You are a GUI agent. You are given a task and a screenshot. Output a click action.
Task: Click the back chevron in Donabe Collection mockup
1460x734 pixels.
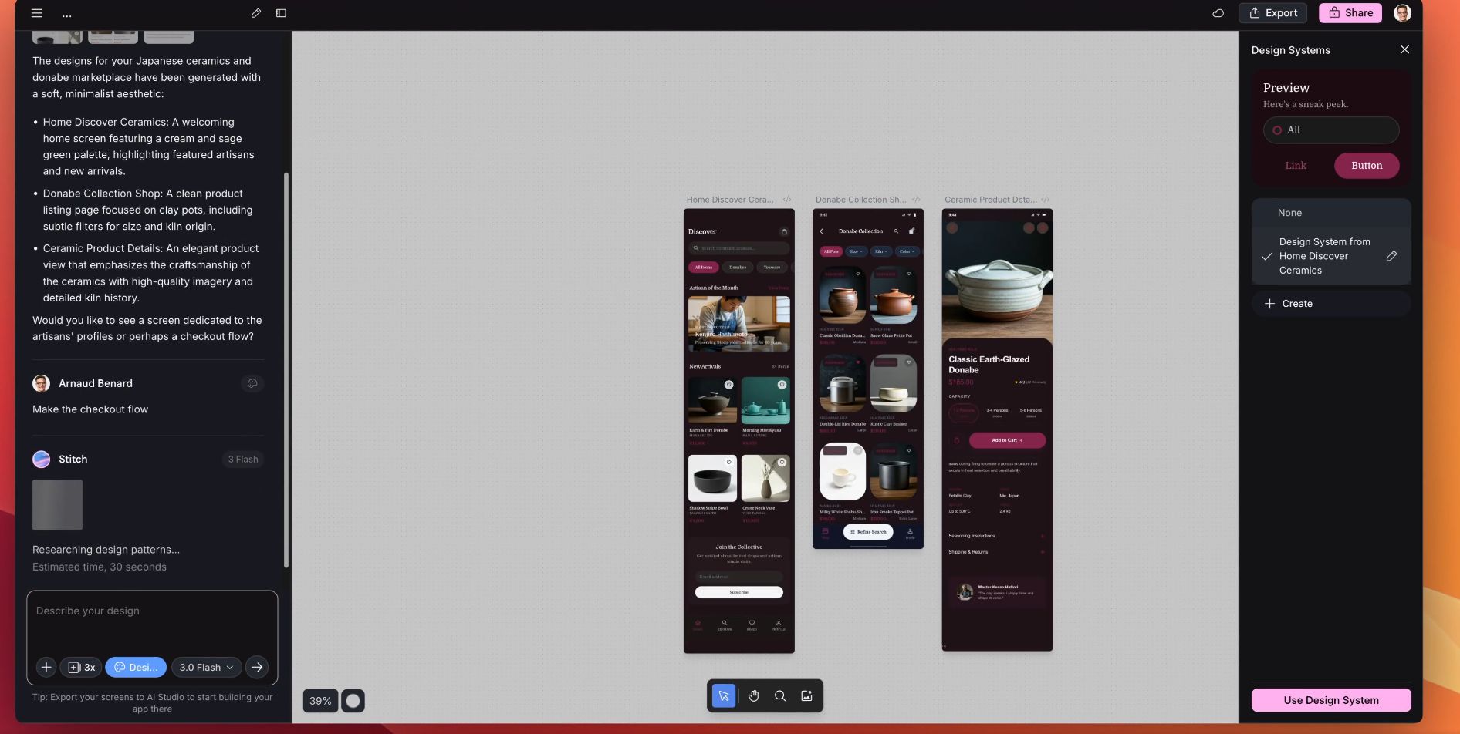coord(821,231)
